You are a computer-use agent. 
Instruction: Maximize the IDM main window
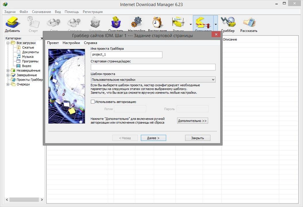click(284, 3)
